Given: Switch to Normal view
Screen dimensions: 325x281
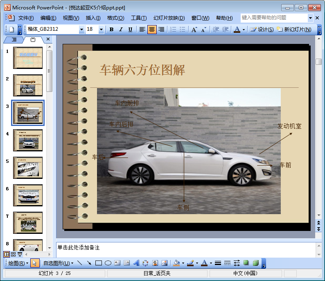Looking at the screenshot, I should (7, 254).
